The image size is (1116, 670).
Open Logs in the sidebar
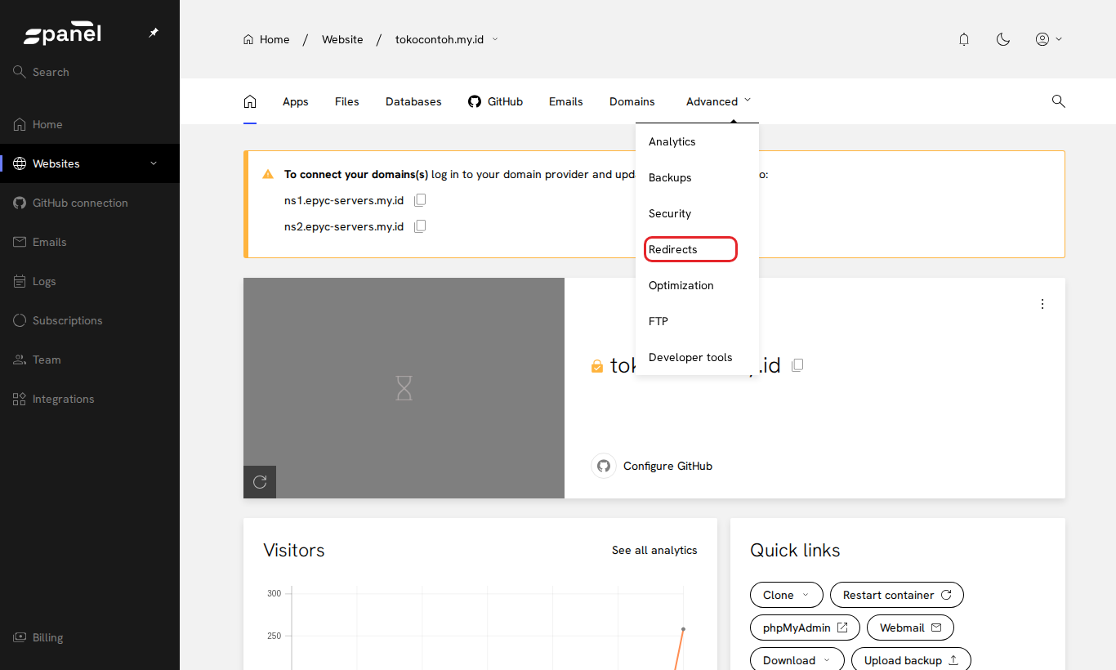click(x=90, y=281)
